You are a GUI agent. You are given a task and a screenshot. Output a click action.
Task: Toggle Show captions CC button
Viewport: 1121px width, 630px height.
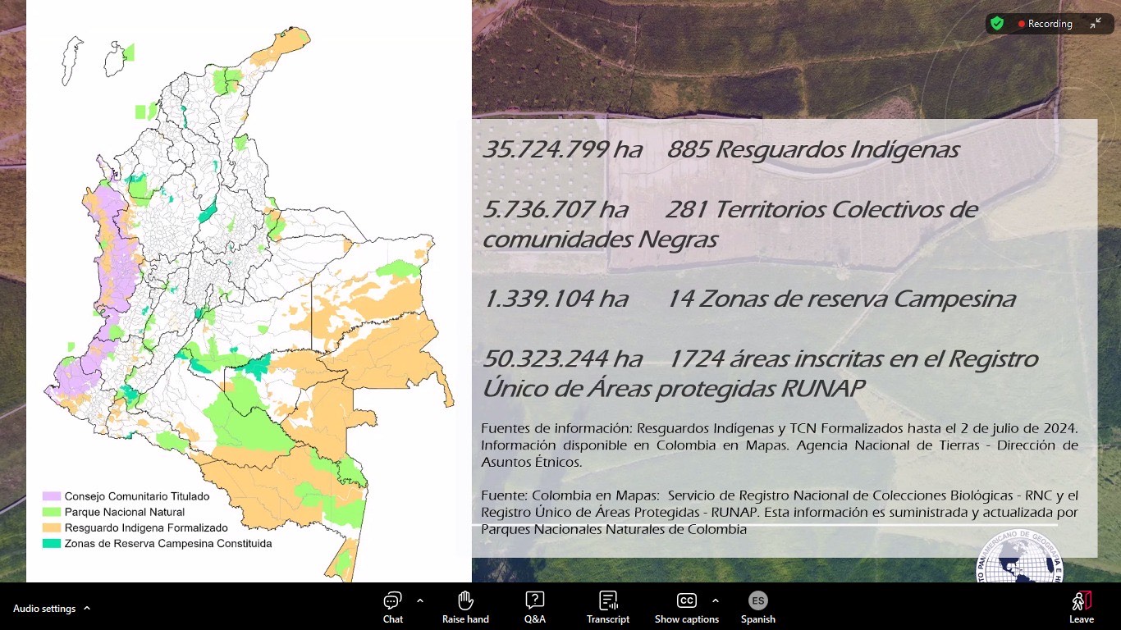[686, 607]
